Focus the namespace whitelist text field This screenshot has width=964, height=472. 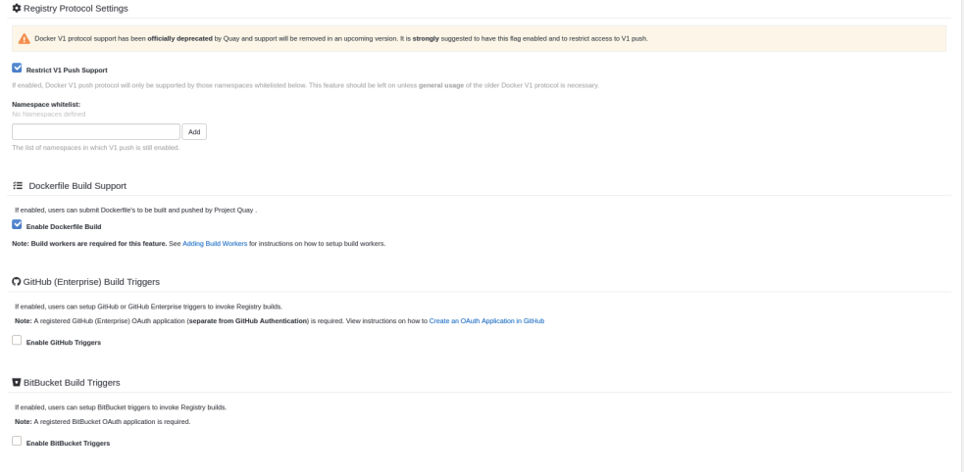[96, 132]
